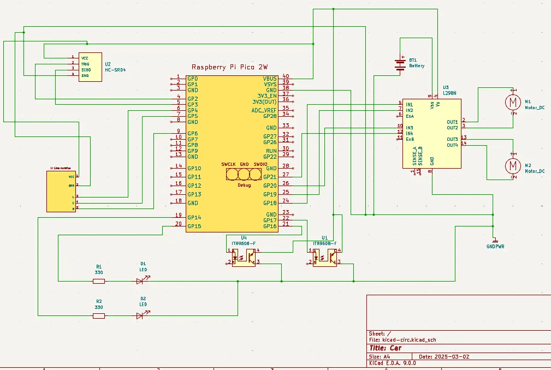Click the OUT4 pin on L298N
The width and height of the screenshot is (551, 370).
(x=452, y=145)
